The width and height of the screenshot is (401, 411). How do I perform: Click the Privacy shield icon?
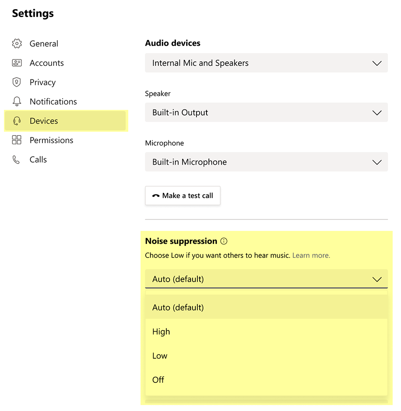pyautogui.click(x=17, y=82)
